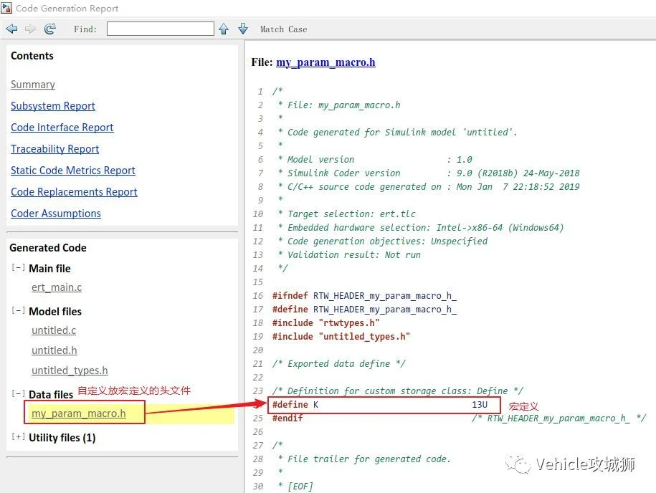The height and width of the screenshot is (493, 656).
Task: Click the '#include "untitled_types.h"' line
Action: [341, 337]
